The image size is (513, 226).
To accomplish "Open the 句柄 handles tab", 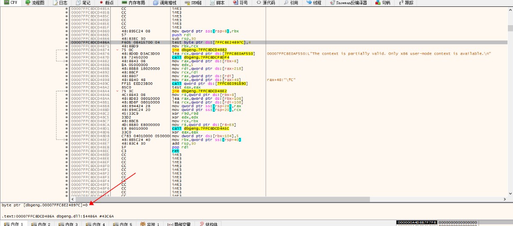I will pos(383,3).
